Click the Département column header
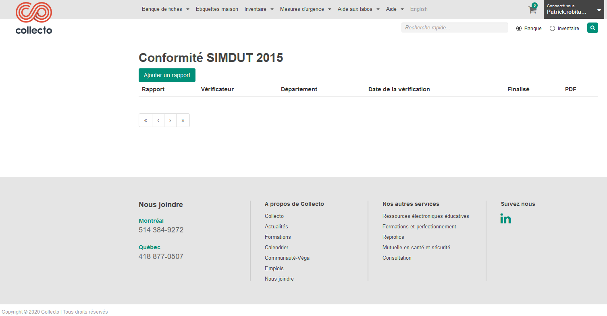Viewport: 607px width, 316px height. pyautogui.click(x=299, y=89)
